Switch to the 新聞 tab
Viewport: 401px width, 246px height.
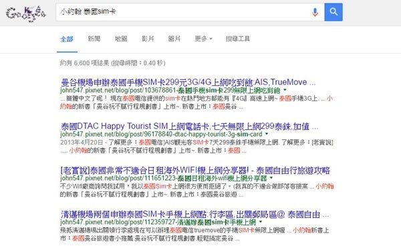(x=94, y=39)
